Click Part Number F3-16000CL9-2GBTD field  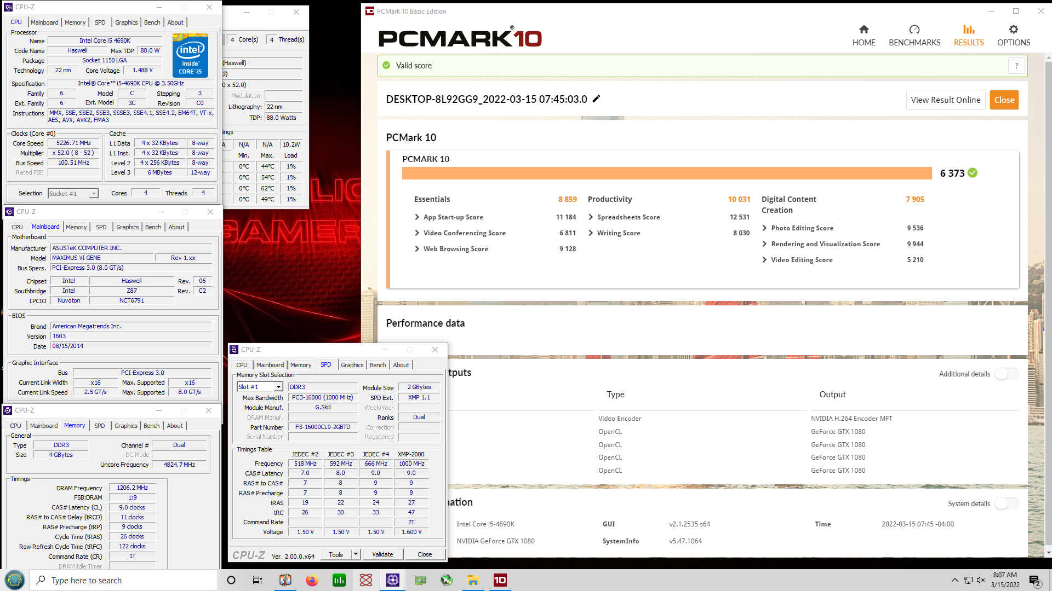pyautogui.click(x=323, y=427)
